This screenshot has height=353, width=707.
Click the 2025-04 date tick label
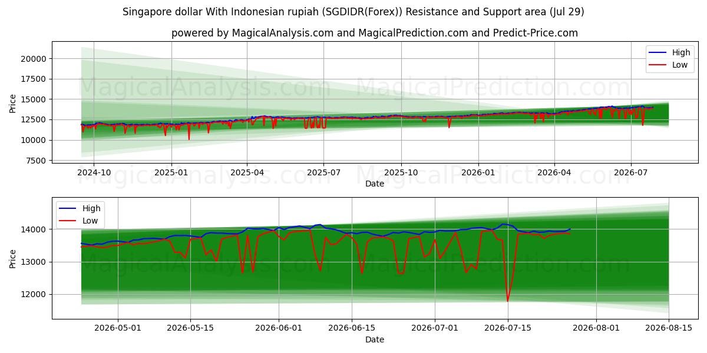247,172
